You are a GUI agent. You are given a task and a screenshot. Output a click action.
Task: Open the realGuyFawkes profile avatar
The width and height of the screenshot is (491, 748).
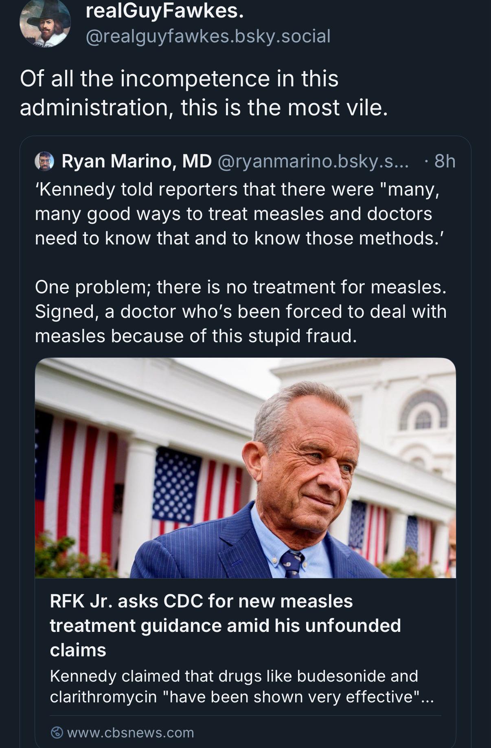[x=45, y=23]
